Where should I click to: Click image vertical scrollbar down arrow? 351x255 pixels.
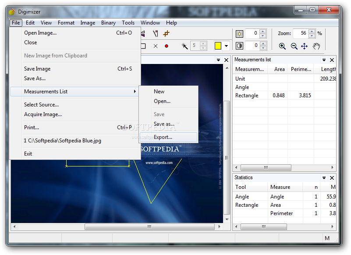227,220
